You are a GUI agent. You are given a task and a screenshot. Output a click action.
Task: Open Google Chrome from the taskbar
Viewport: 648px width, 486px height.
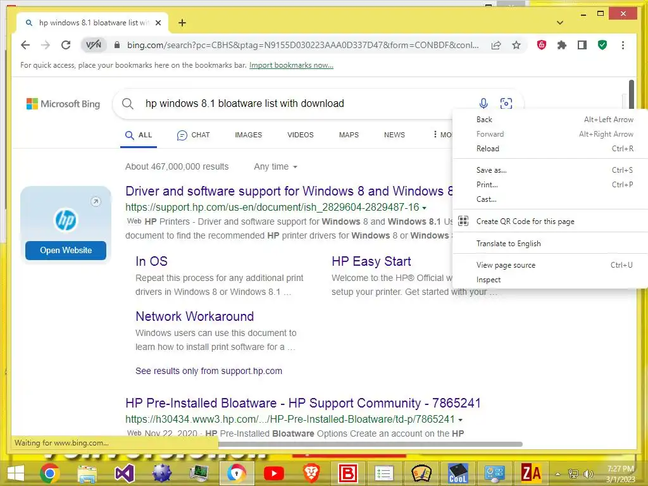[49, 473]
